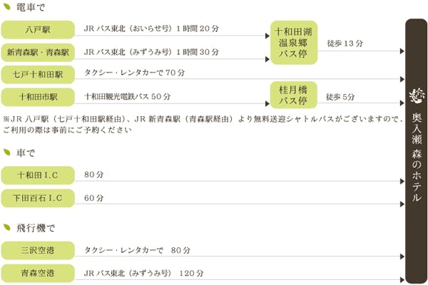The image size is (428, 285).
Task: Select the 十和田I.C interchange box
Action: coord(39,175)
